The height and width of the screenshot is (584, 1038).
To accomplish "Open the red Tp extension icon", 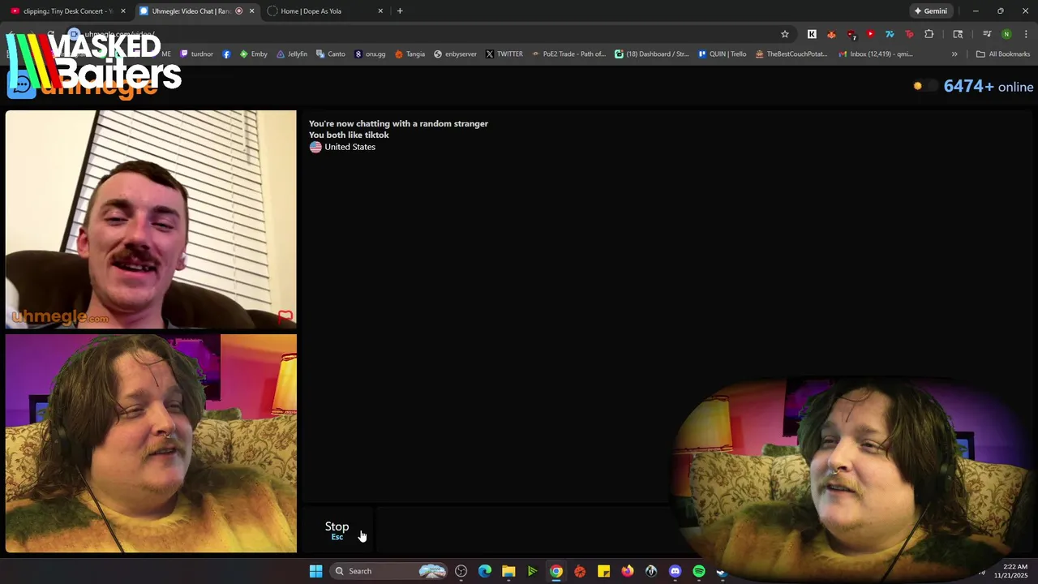I will pos(909,34).
